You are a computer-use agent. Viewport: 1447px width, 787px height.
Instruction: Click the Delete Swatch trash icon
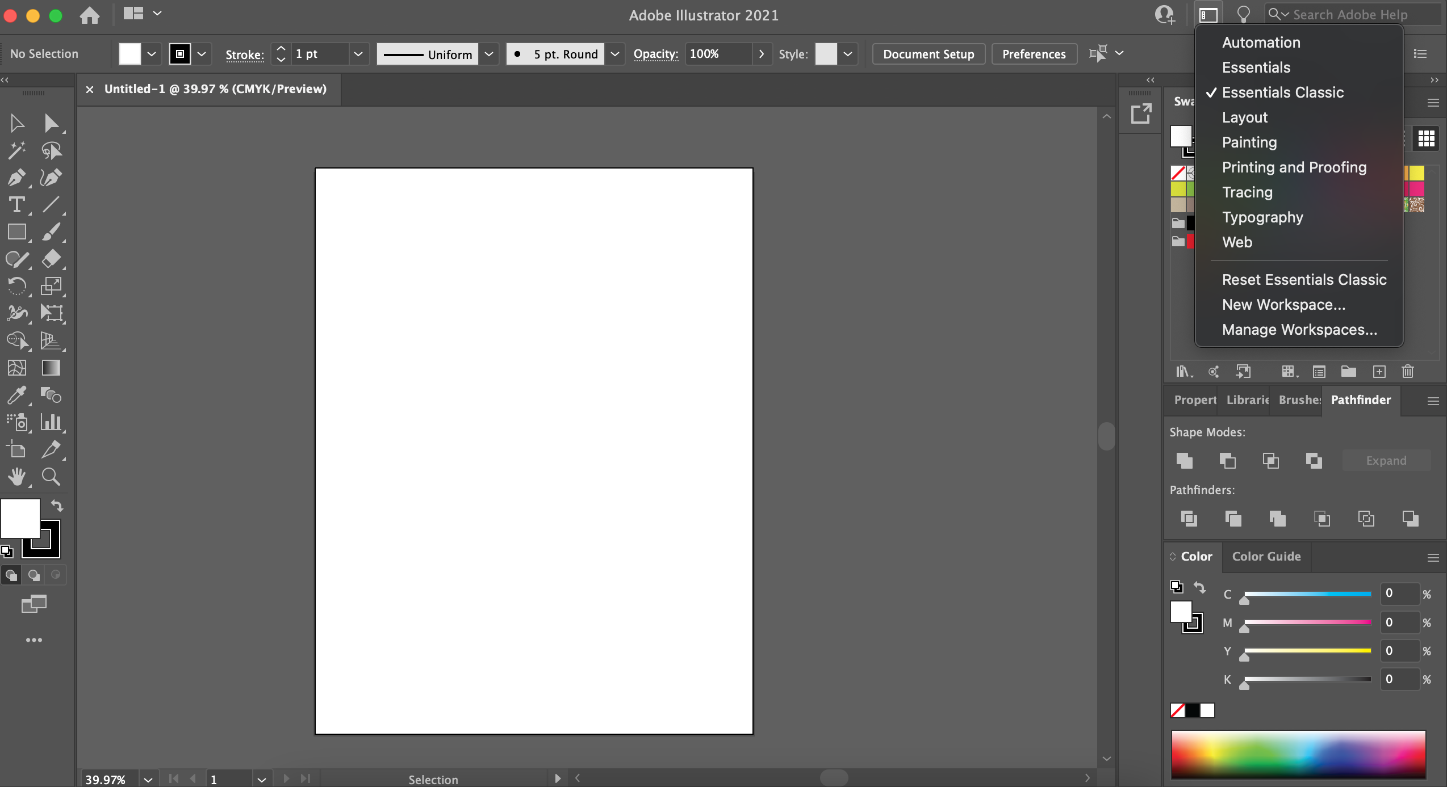1408,372
